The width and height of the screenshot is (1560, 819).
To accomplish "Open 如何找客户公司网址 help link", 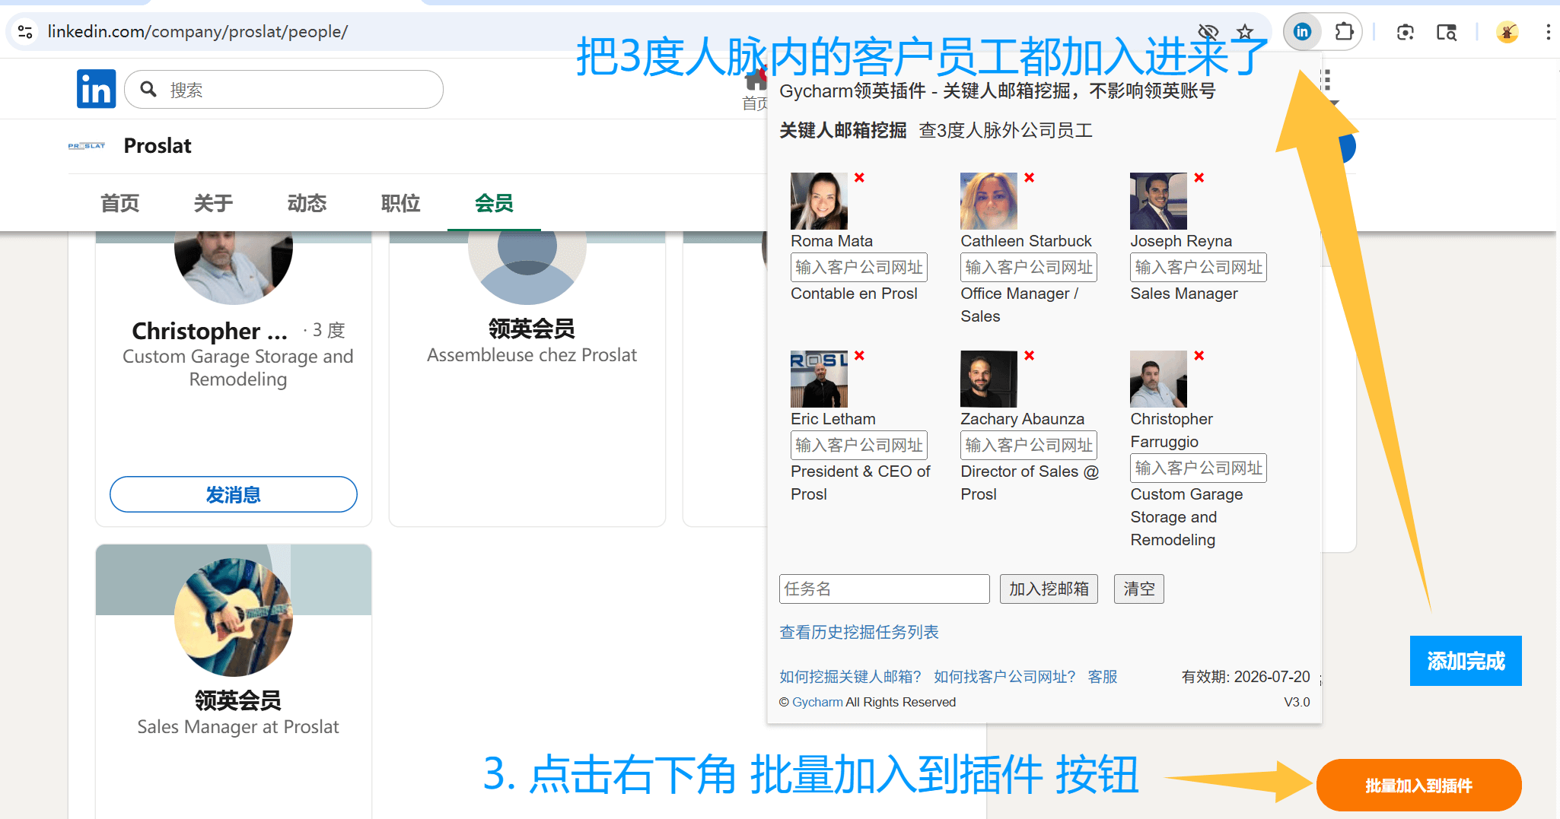I will [x=1004, y=676].
